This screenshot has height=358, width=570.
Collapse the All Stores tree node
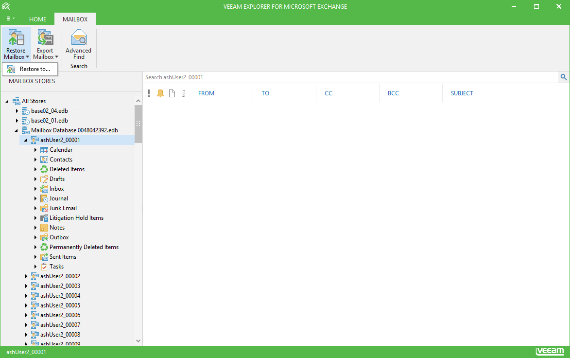tap(7, 101)
